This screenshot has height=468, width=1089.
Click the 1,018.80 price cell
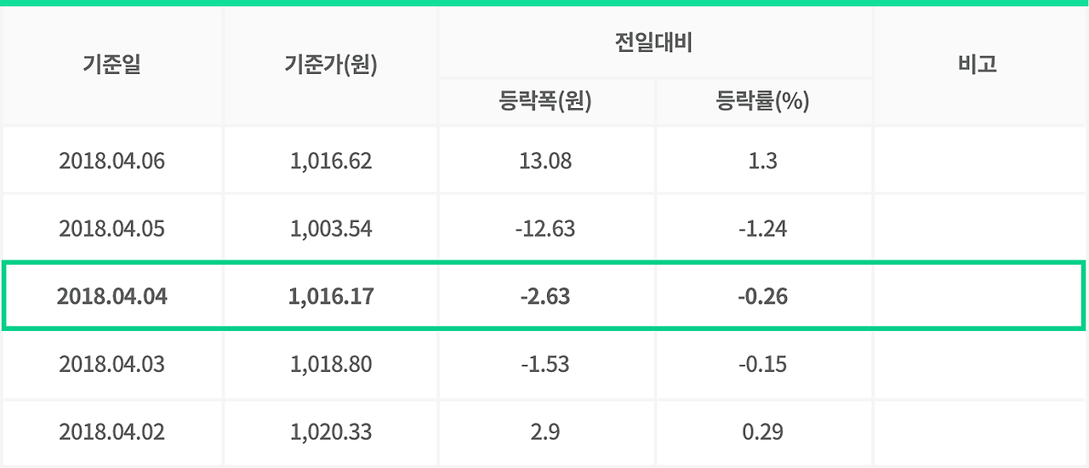tap(331, 364)
